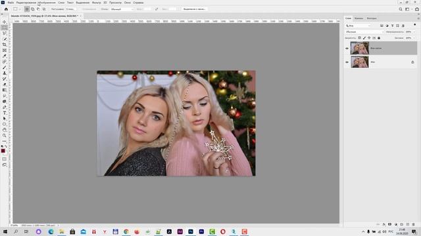The image size is (421, 236).
Task: Toggle layer filtering on/off switch
Action: click(x=415, y=25)
